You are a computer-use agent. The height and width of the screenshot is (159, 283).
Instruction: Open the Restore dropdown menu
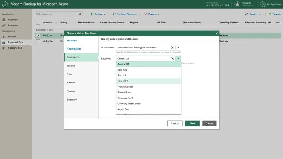click(99, 14)
